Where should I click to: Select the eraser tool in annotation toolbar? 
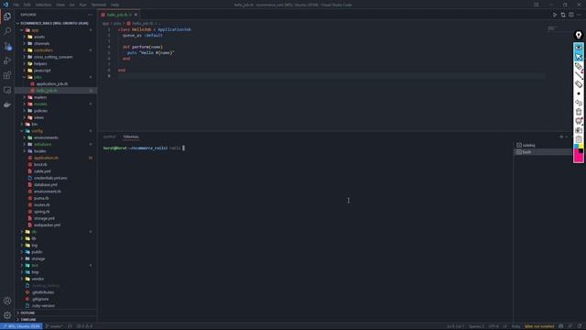click(x=579, y=84)
